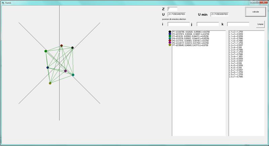
Task: Focus the Z value input field
Action: [172, 9]
